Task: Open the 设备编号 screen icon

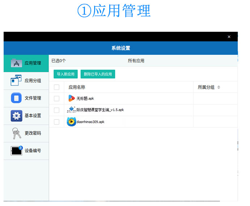Action: coord(17,150)
